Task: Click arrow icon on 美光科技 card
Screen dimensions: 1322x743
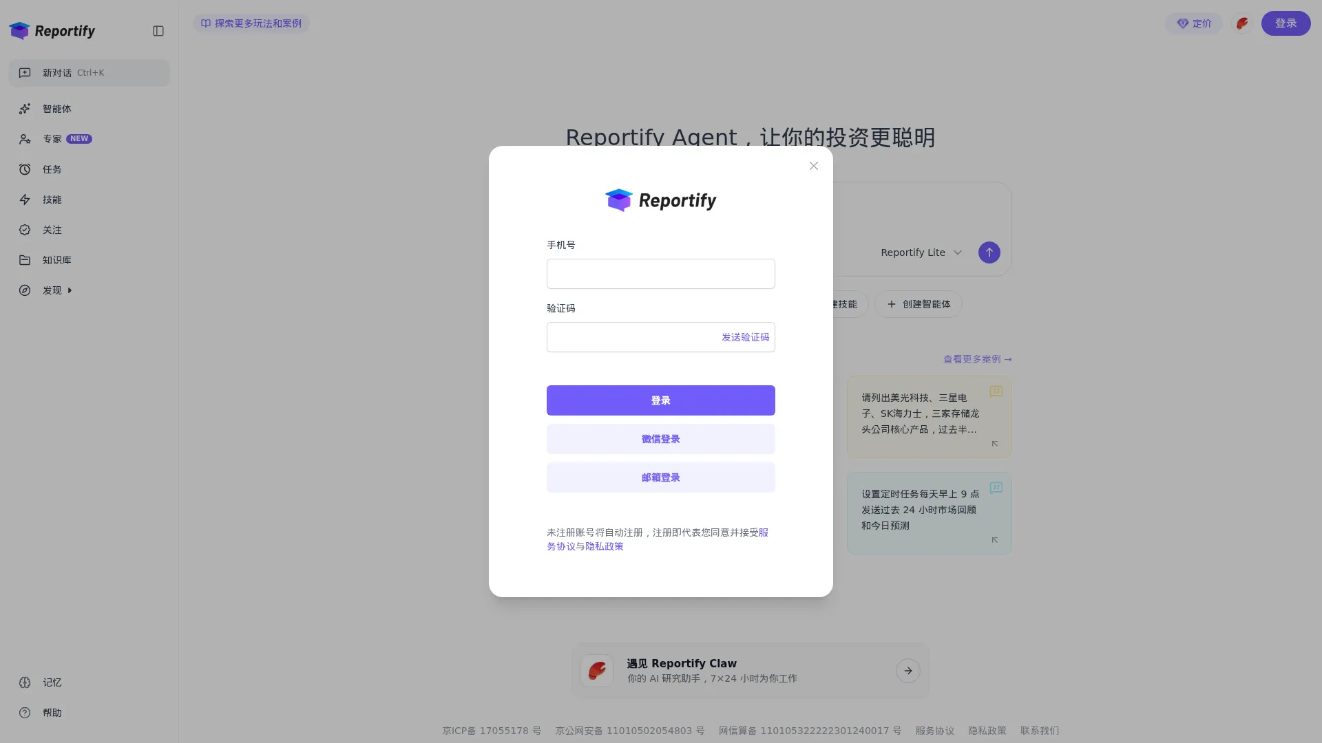Action: coord(995,444)
